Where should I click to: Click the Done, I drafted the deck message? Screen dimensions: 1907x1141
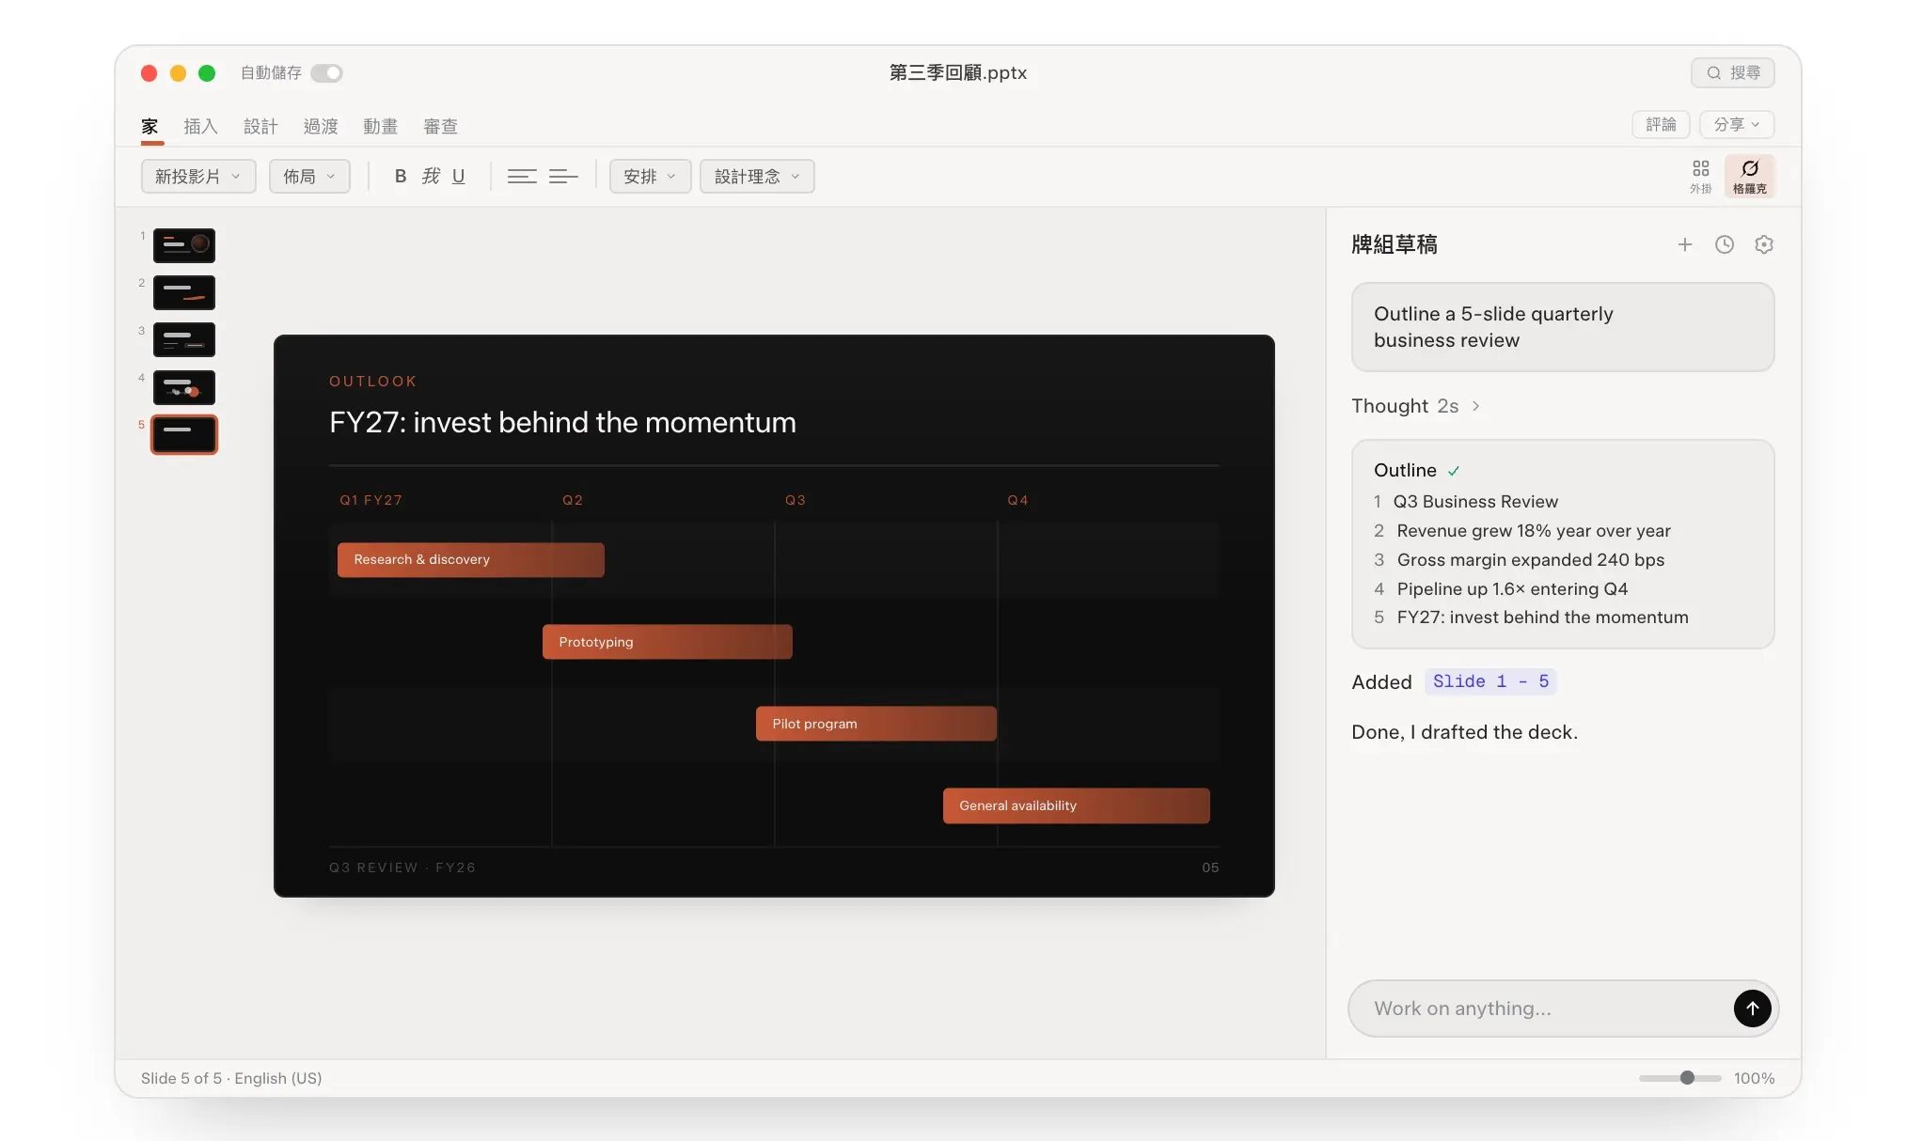[1464, 732]
